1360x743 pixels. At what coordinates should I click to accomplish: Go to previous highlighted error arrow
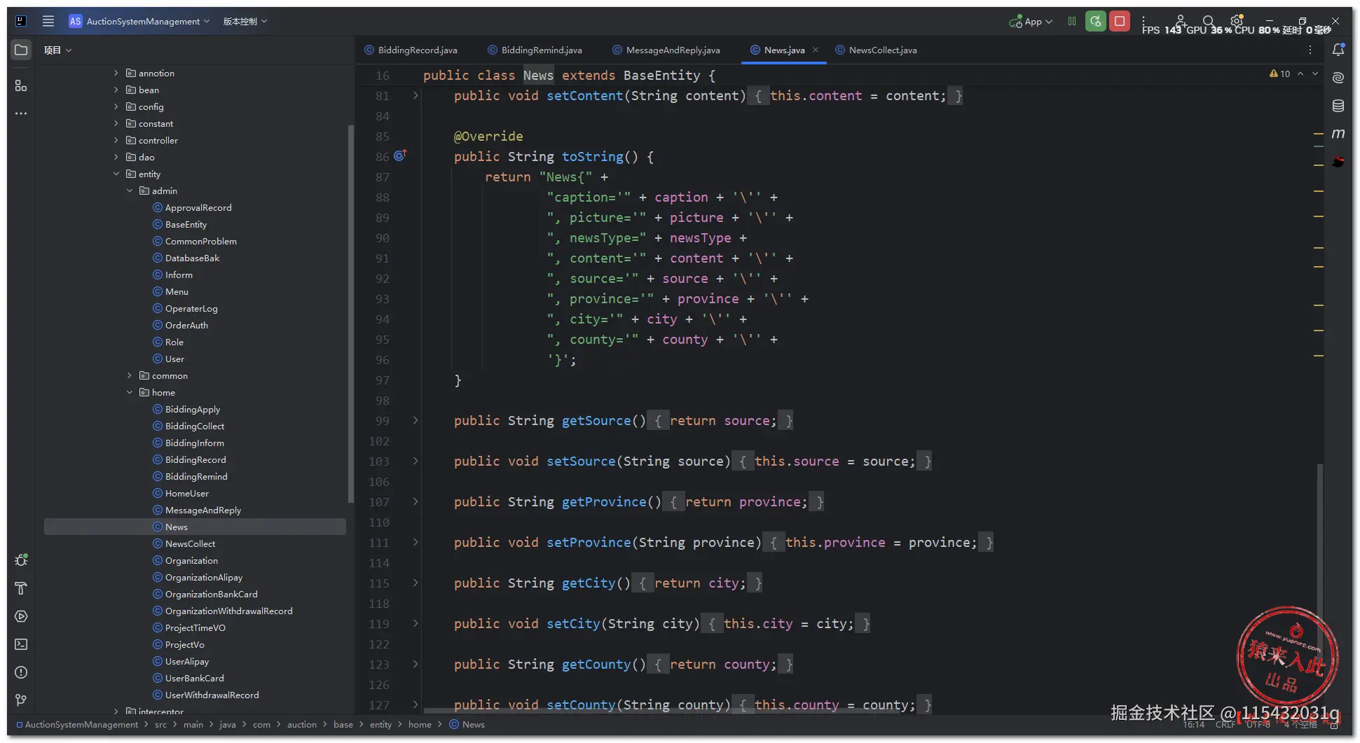[x=1300, y=74]
